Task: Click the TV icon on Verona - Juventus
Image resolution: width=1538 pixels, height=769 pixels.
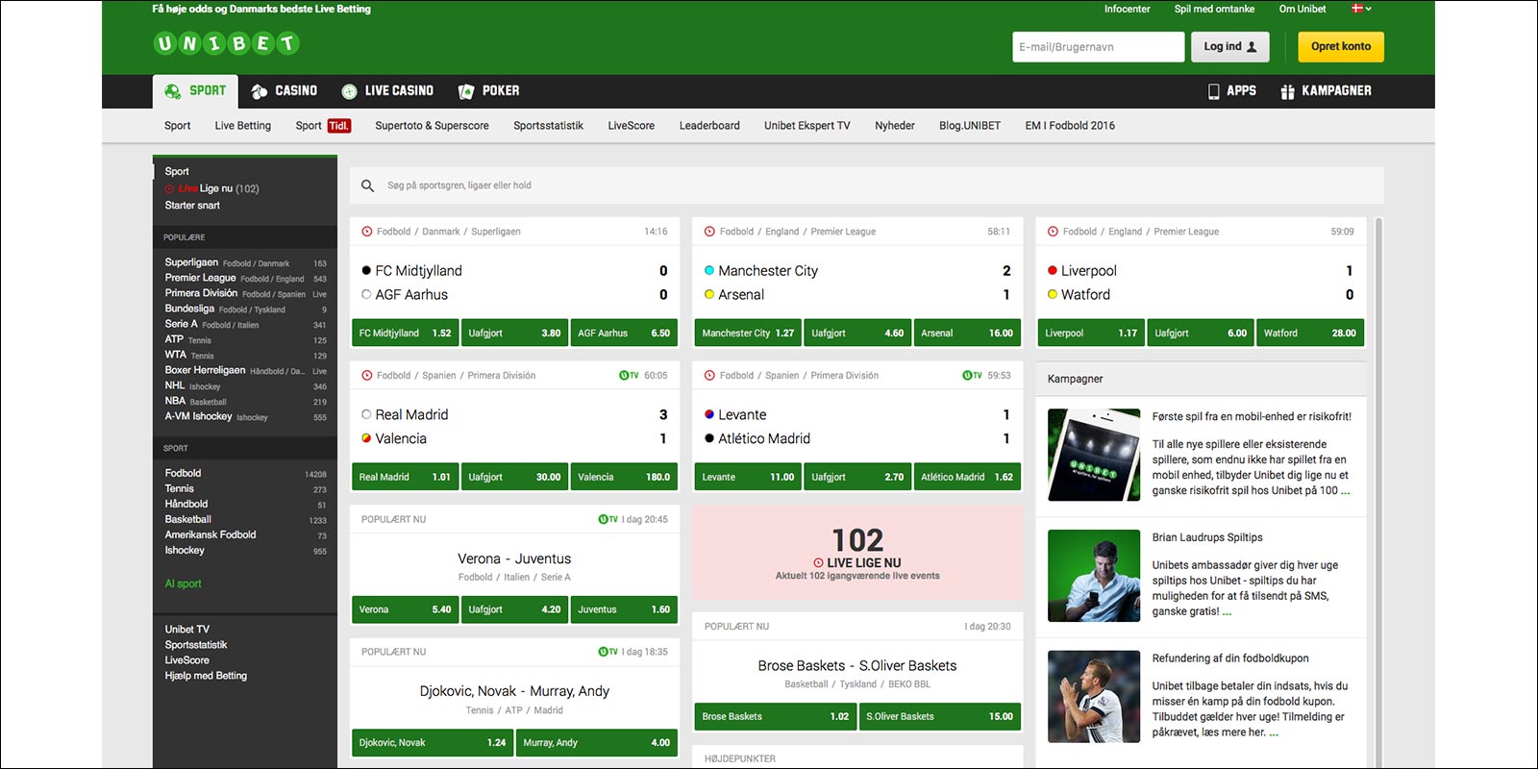Action: click(608, 520)
